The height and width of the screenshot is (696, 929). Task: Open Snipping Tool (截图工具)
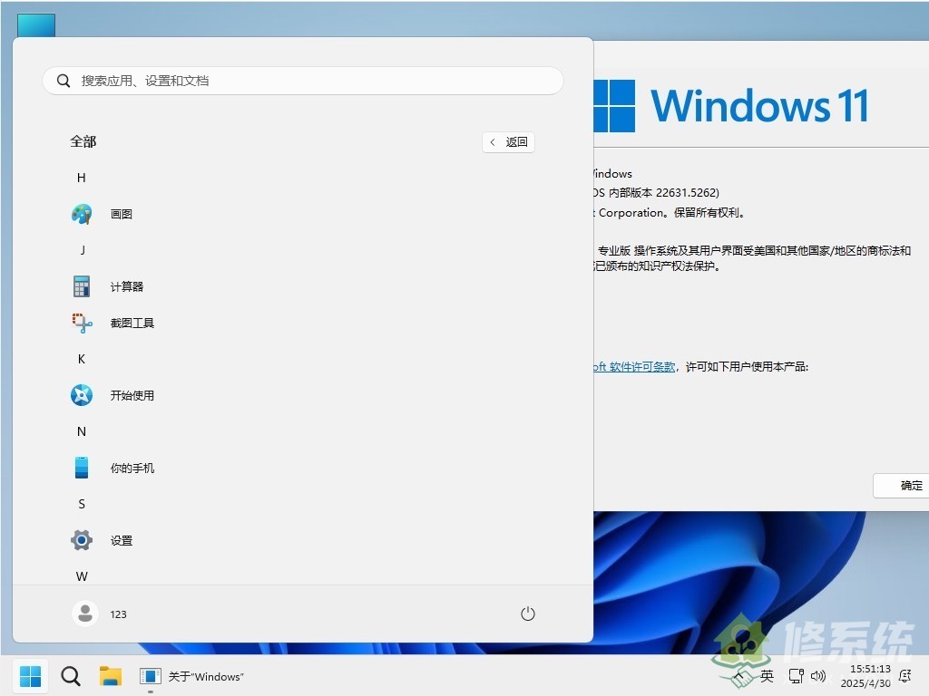[132, 323]
